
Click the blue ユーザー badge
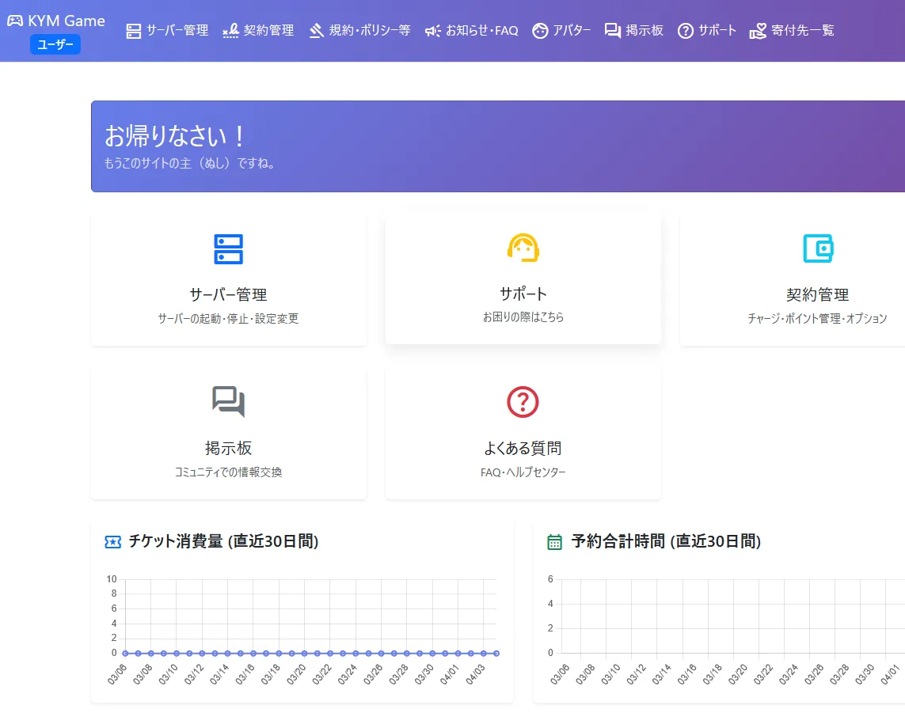(x=55, y=45)
